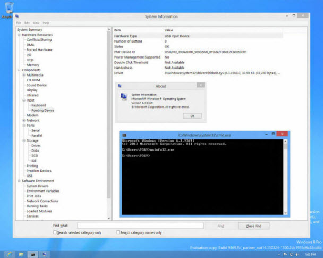The height and width of the screenshot is (258, 323).
Task: Click the About dialog title icon
Action: (x=120, y=86)
